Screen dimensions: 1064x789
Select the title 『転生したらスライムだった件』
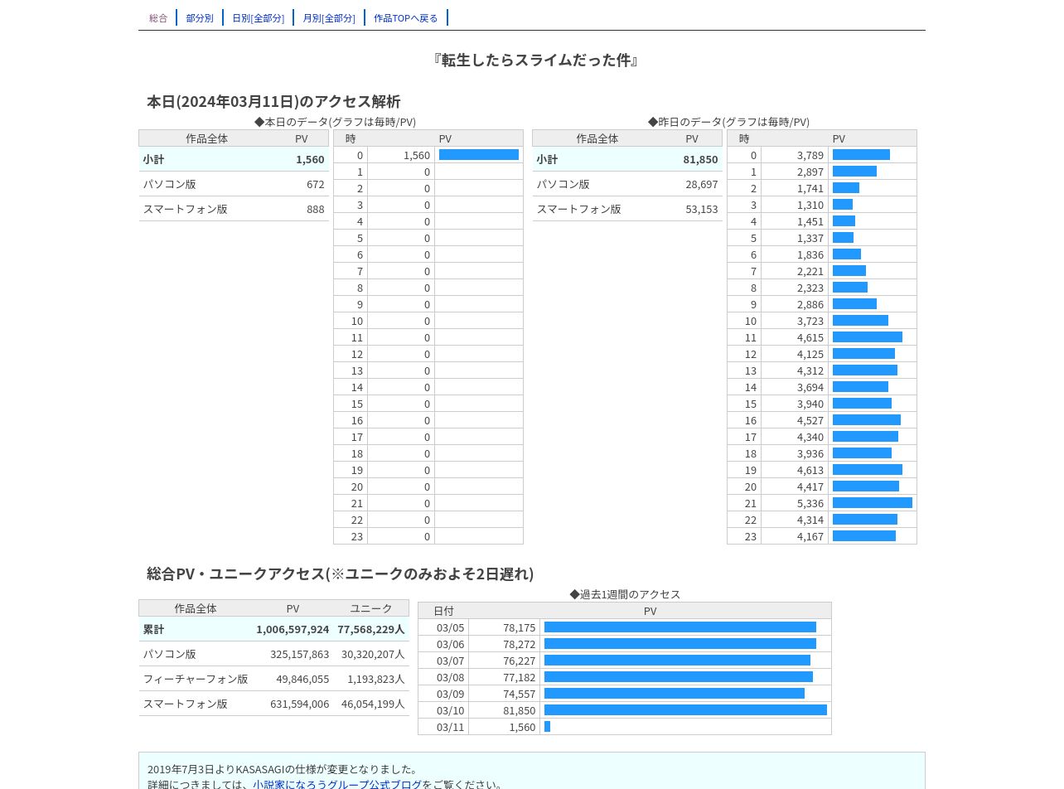coord(534,60)
